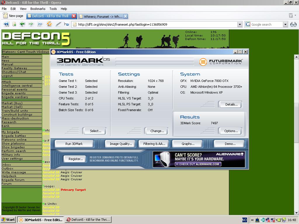Click the teal circular tray icon

point(263,220)
